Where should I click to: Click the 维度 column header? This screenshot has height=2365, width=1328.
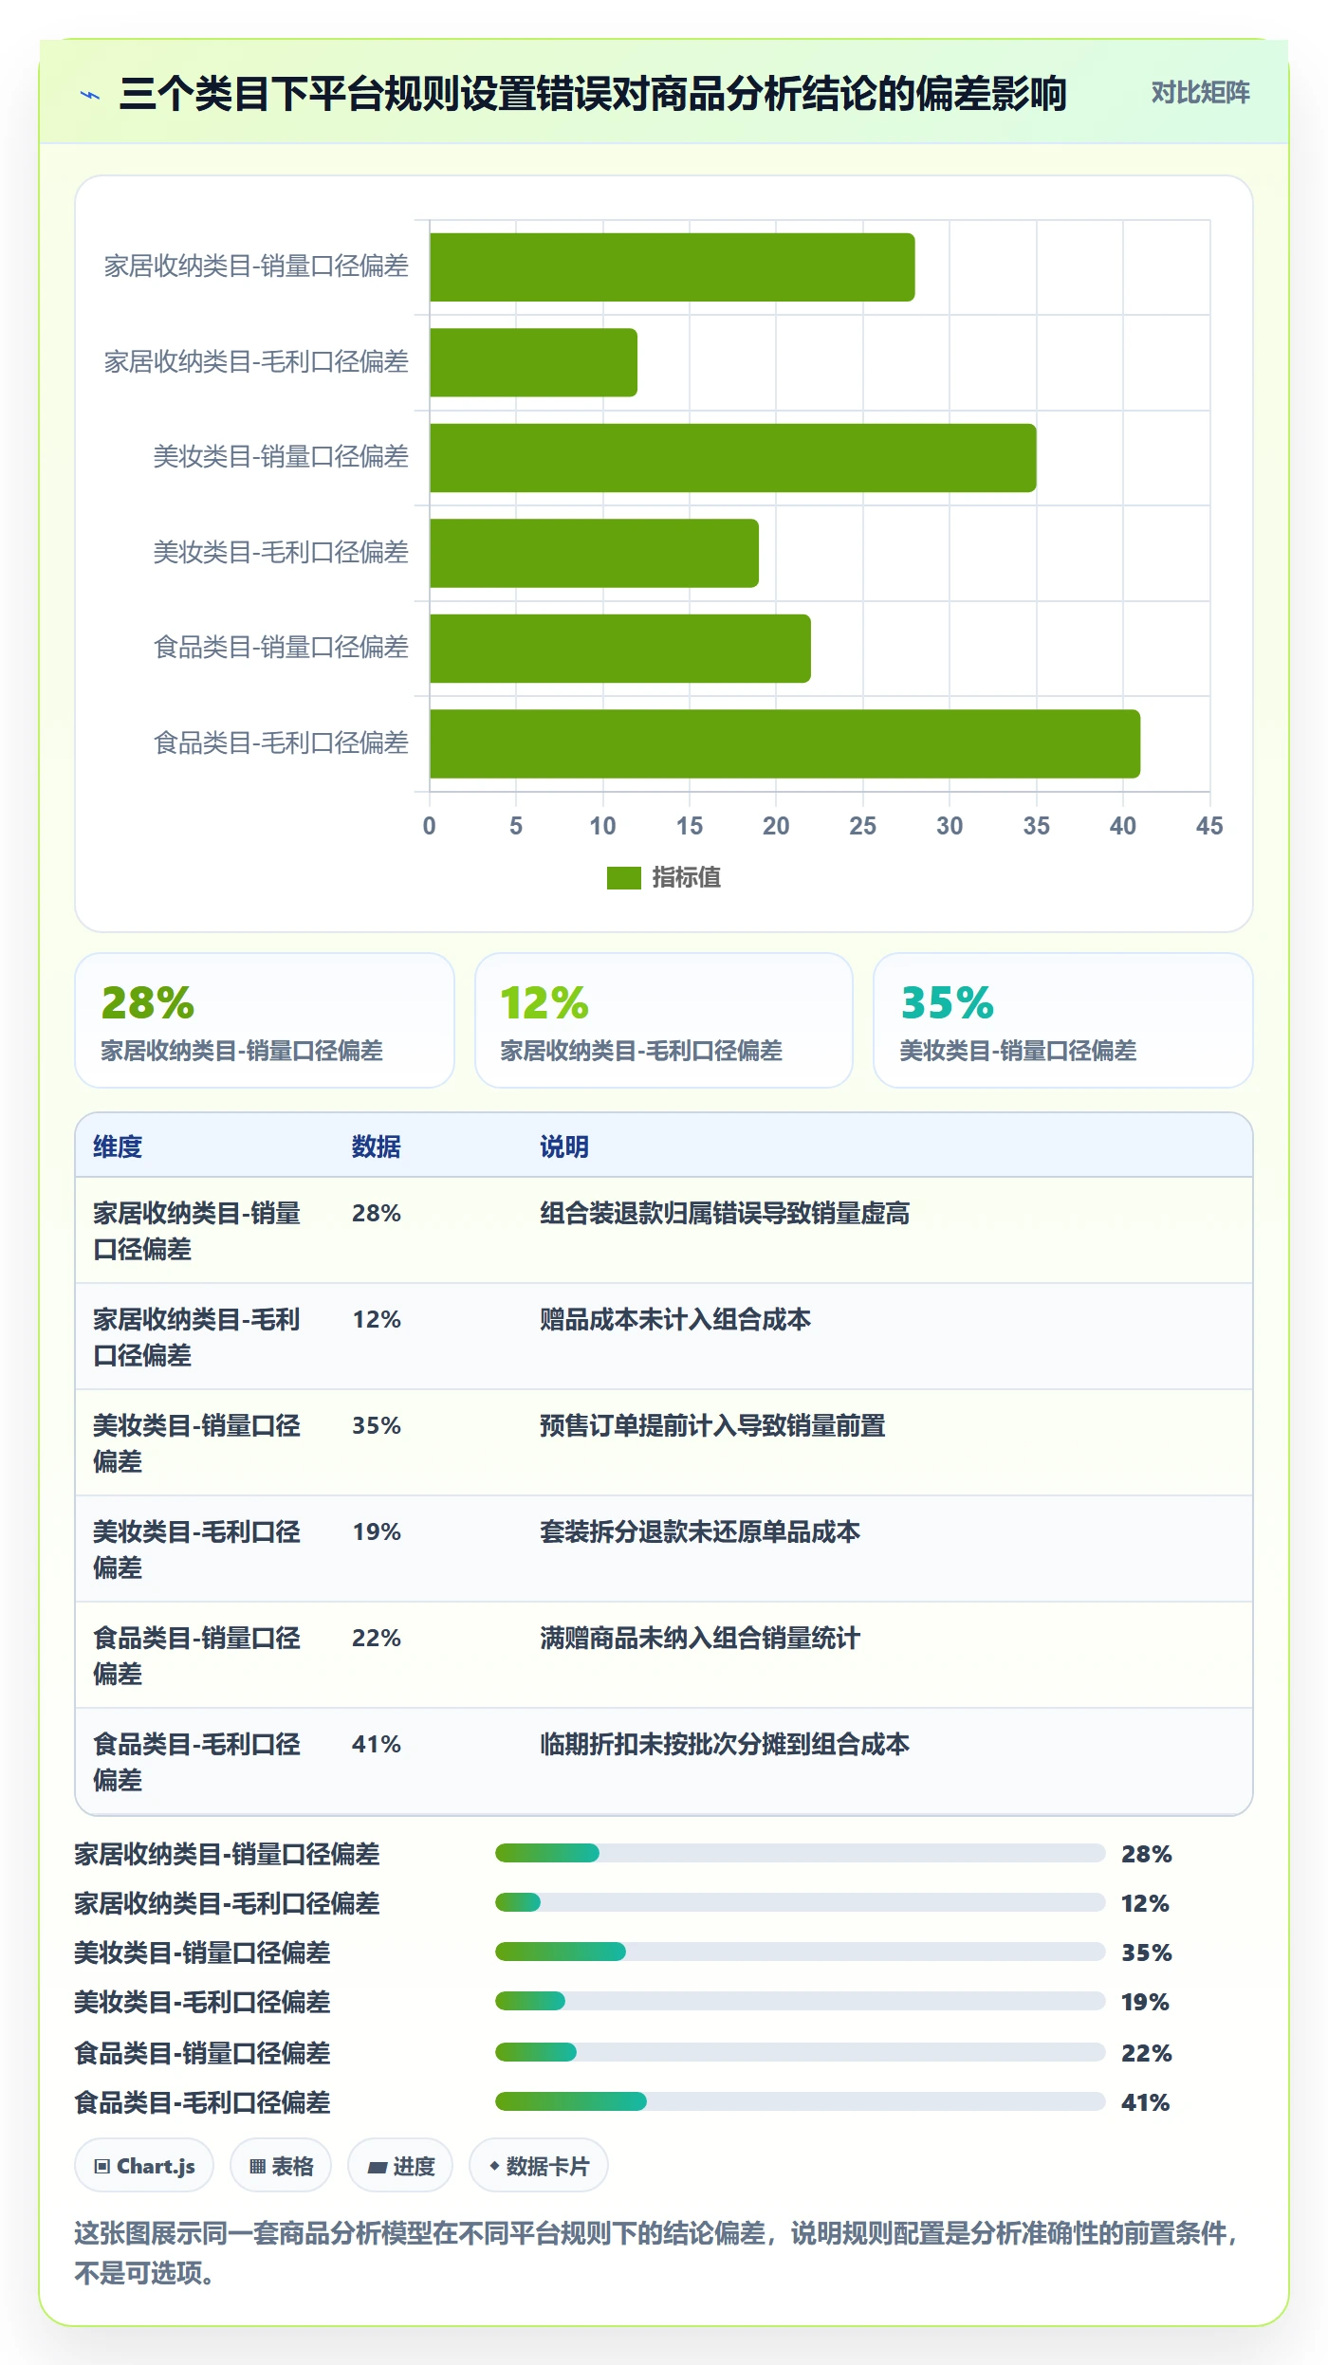click(118, 1146)
